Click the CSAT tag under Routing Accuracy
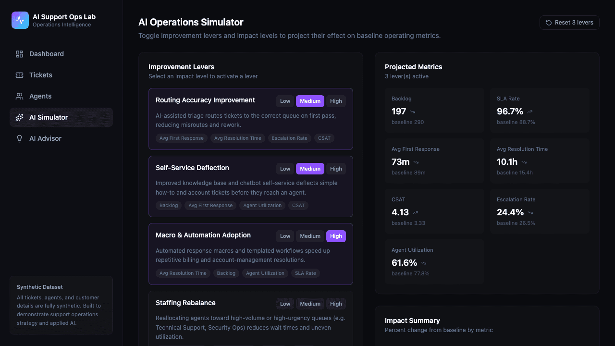 (x=324, y=138)
